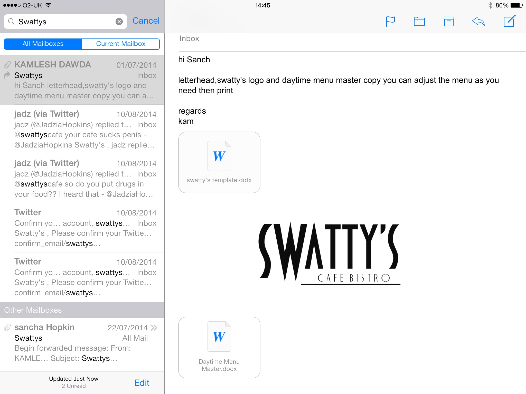Open KAMLESH DAWDA Swattys email
The width and height of the screenshot is (526, 394).
[82, 80]
